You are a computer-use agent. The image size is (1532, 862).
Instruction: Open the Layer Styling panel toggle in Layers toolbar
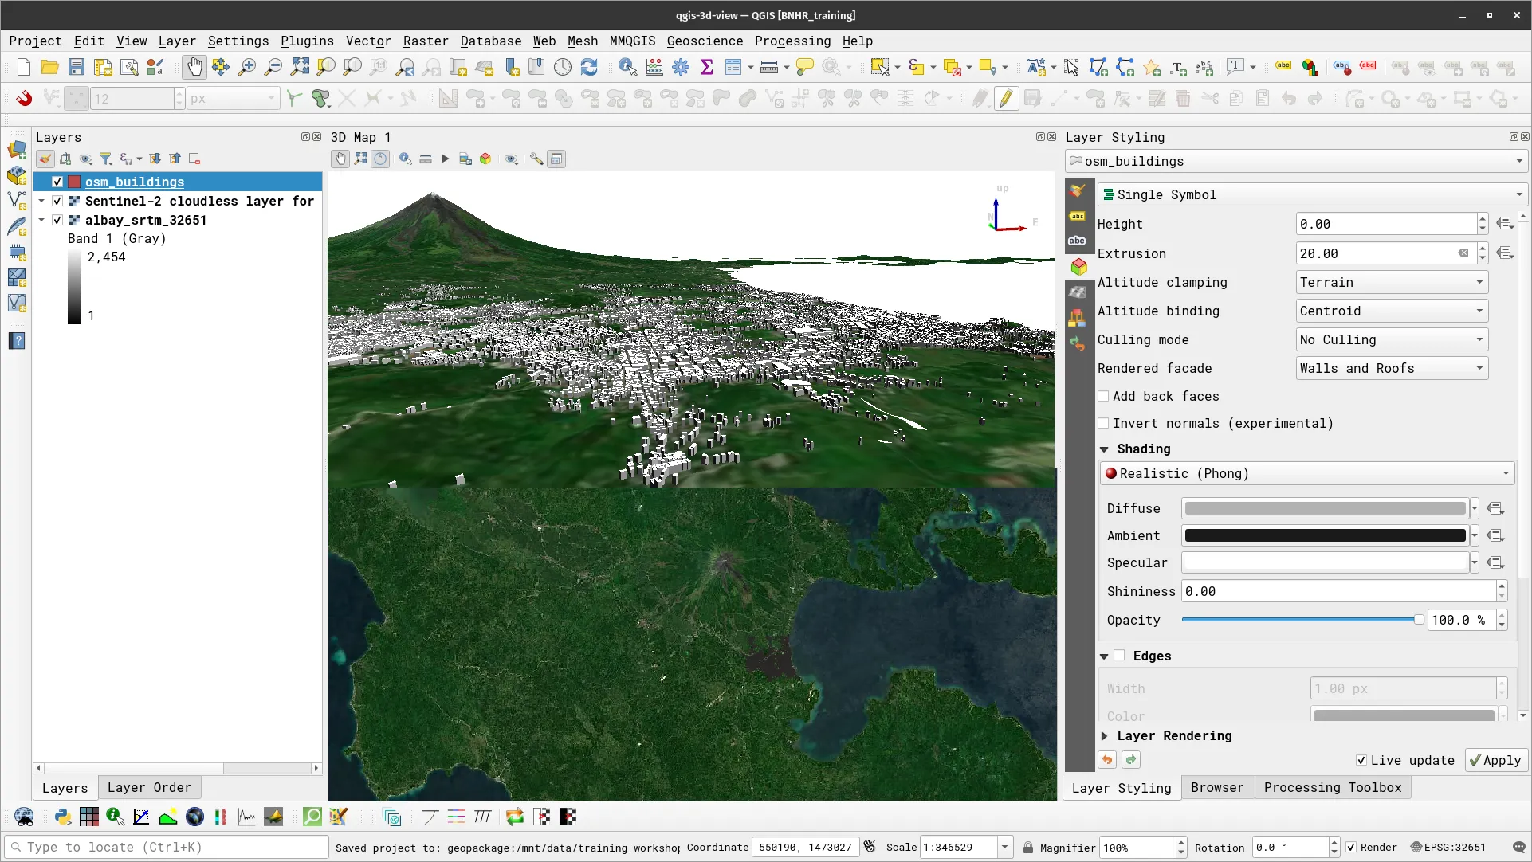[x=45, y=159]
